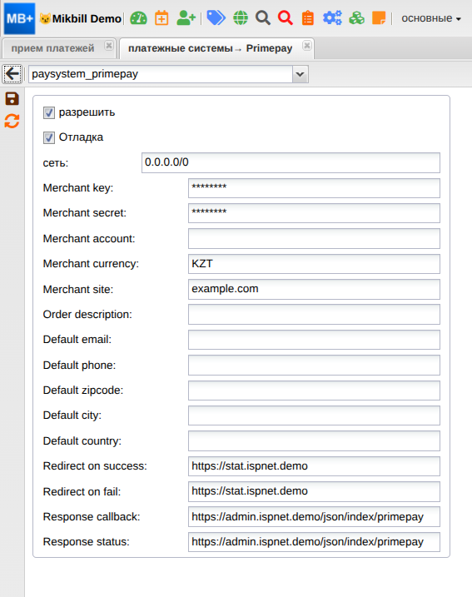Click the green add user icon

(x=186, y=17)
